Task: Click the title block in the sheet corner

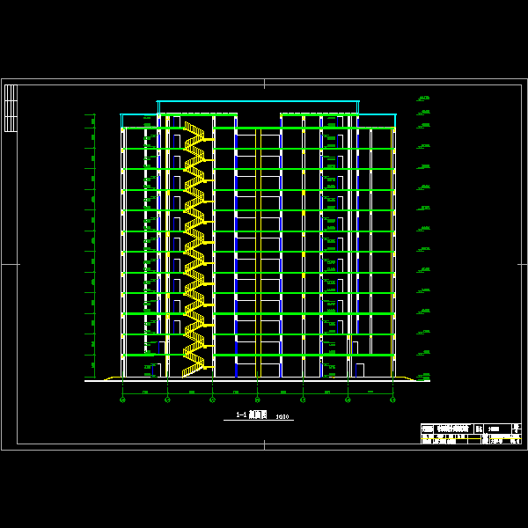Action: [471, 434]
